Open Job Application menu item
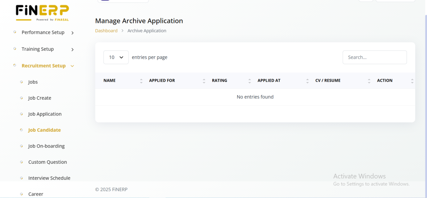Image resolution: width=427 pixels, height=198 pixels. pos(45,114)
